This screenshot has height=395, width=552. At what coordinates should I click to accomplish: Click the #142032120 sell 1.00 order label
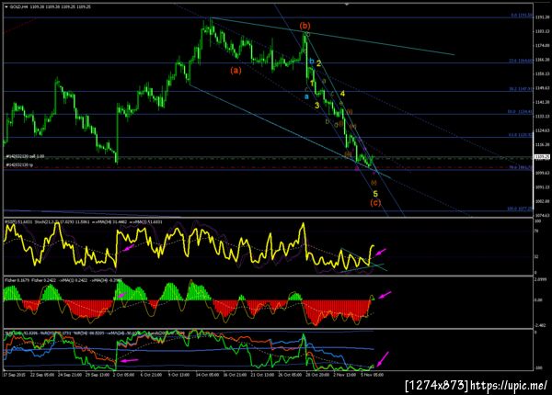[25, 156]
